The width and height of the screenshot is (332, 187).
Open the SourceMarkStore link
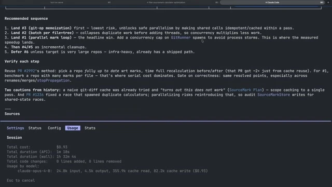tap(273, 95)
